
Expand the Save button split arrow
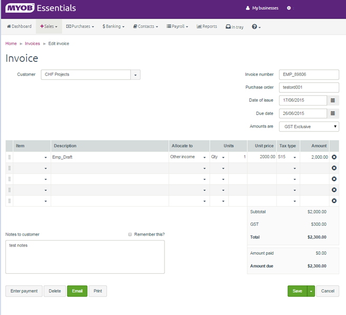(x=311, y=291)
